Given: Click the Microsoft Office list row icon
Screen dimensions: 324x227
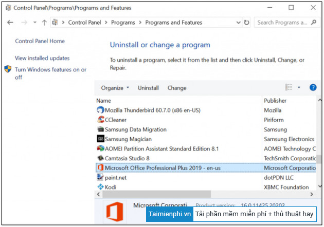Looking at the screenshot, I should pos(100,167).
